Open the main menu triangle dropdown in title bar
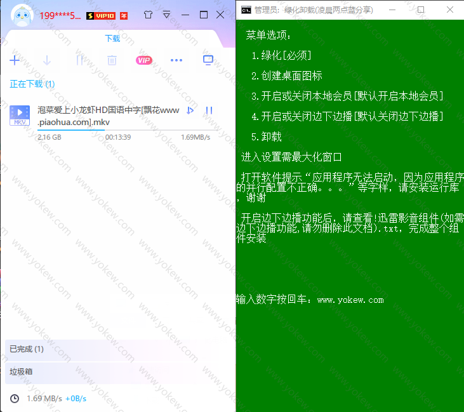464x412 pixels. (166, 15)
